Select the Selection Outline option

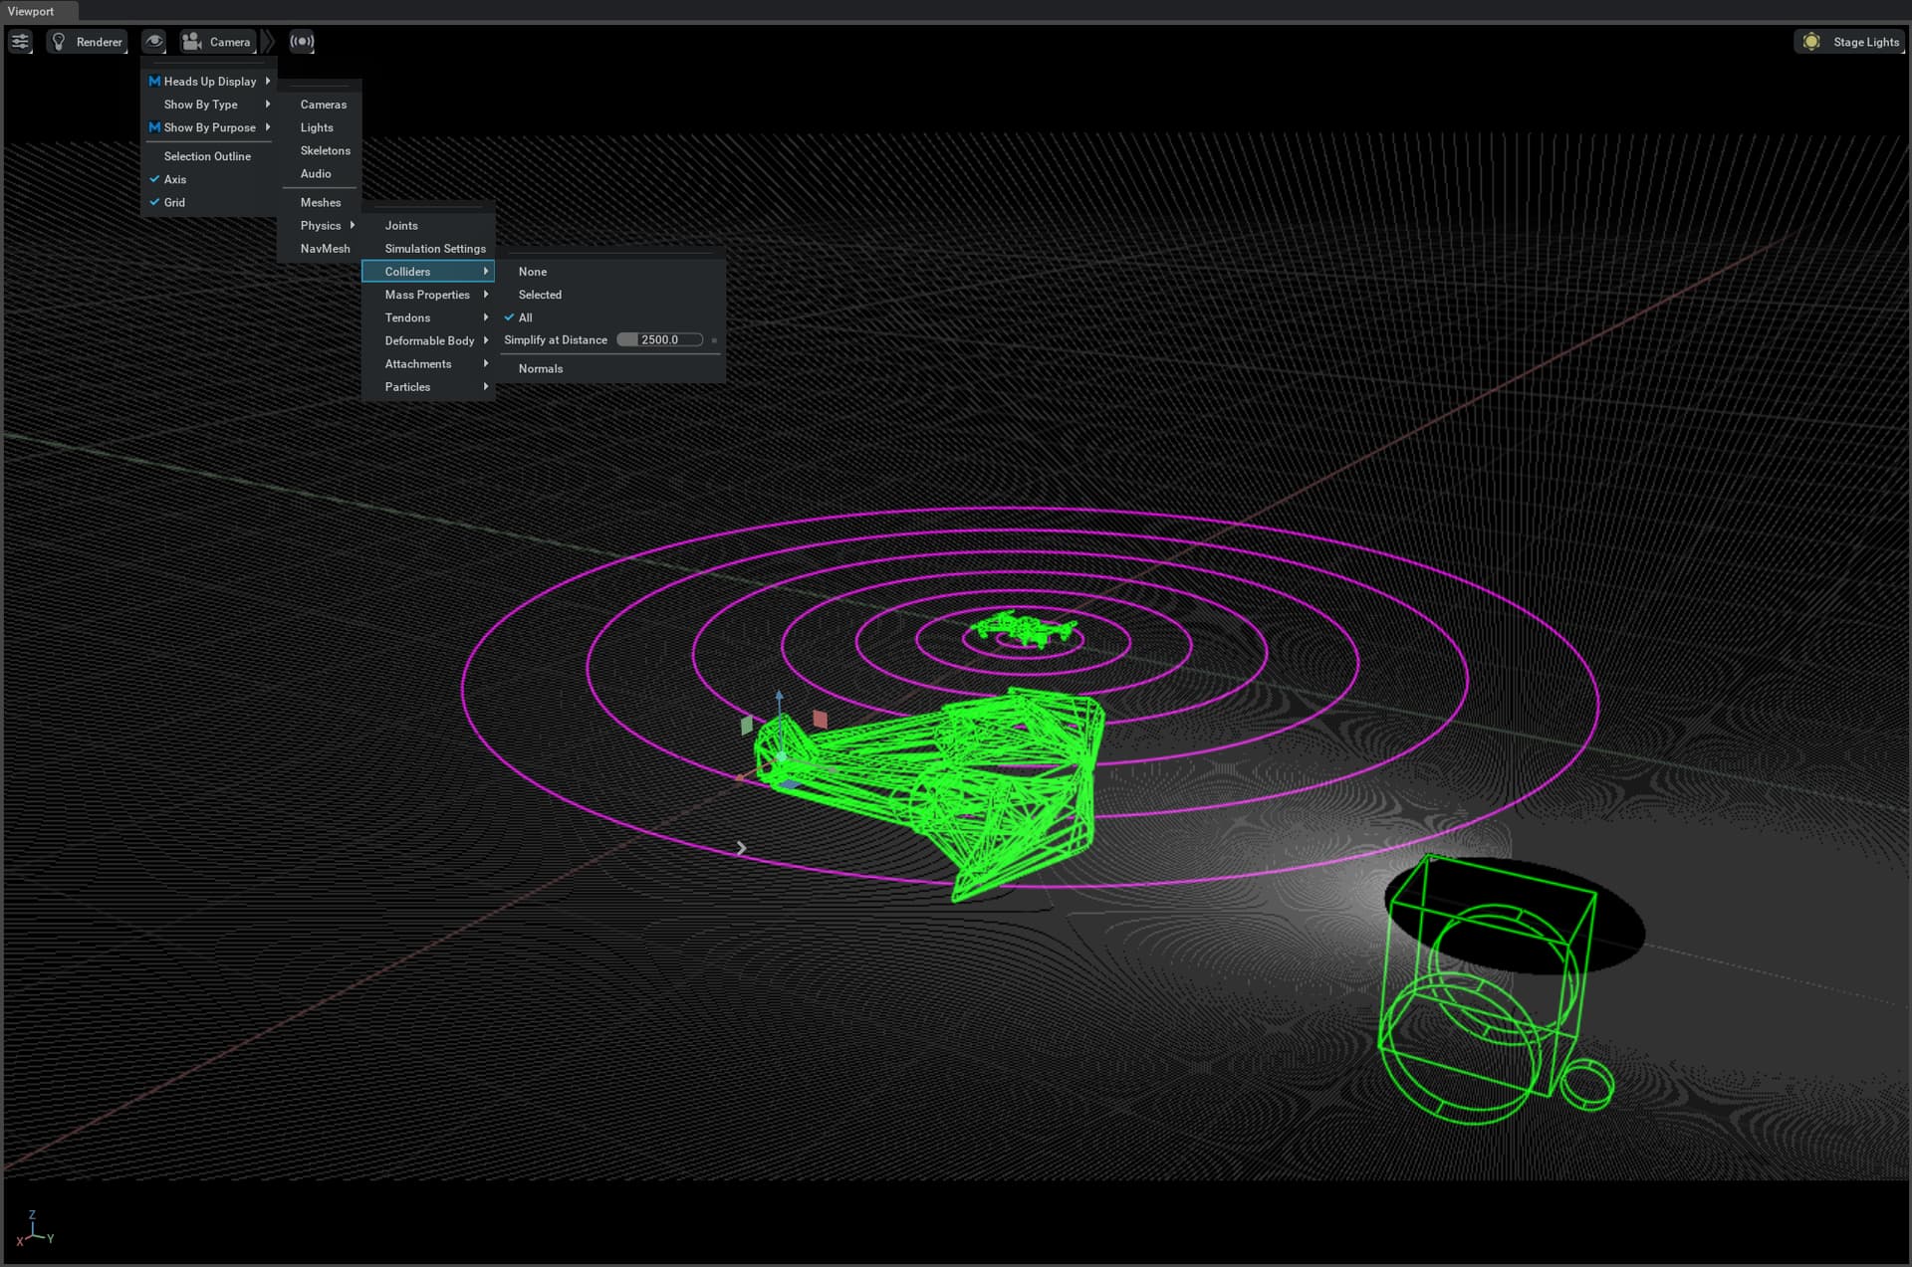pyautogui.click(x=206, y=155)
